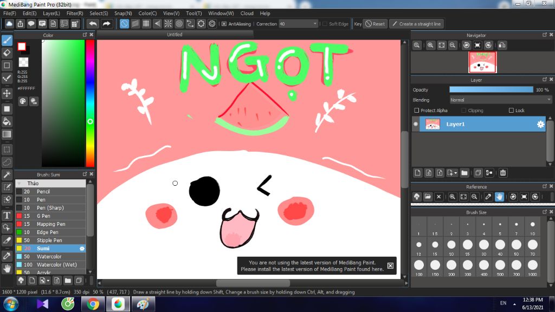555x312 pixels.
Task: Open the Blending mode dropdown
Action: point(500,100)
